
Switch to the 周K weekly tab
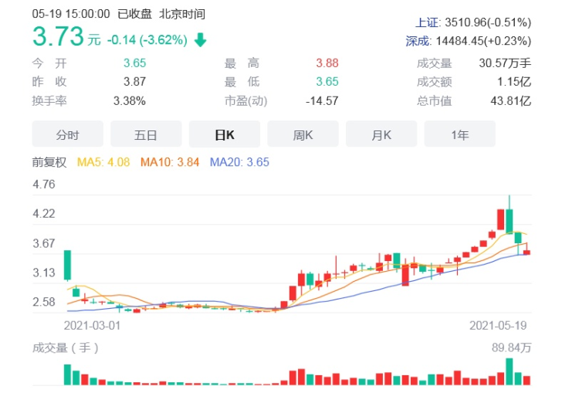tap(303, 134)
